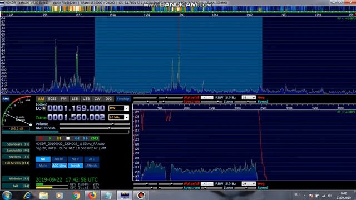Viewport: 356px width, 200px height.
Task: Toggle the AGC Slow button
Action: click(59, 166)
